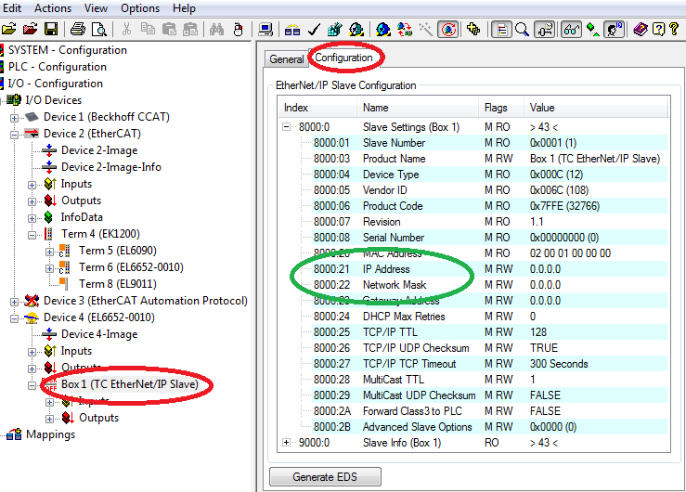Click the Index column header
This screenshot has width=686, height=492.
coord(318,108)
